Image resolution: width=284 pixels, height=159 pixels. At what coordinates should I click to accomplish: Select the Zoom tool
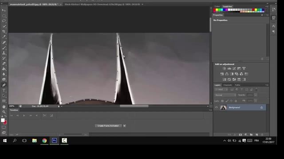pyautogui.click(x=4, y=112)
